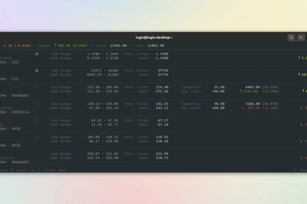Click the hollow status circle beside Day Range 138.13 - 143.04
Image resolution: width=307 pixels, height=204 pixels.
[37, 104]
